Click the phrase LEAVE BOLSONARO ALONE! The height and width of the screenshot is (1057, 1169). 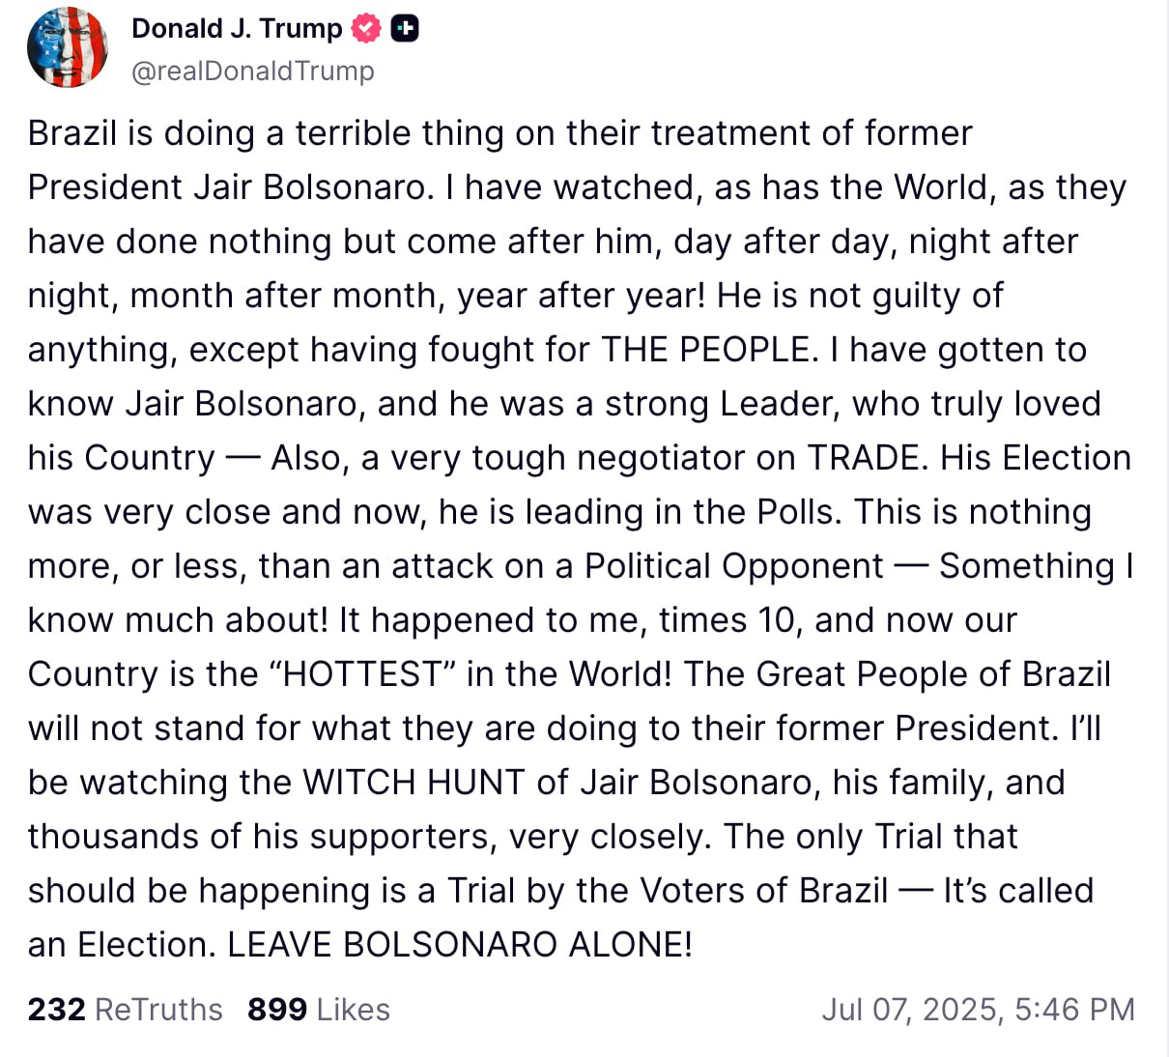(x=460, y=944)
